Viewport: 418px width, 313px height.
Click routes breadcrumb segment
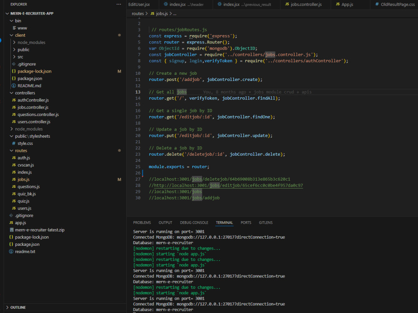(138, 14)
